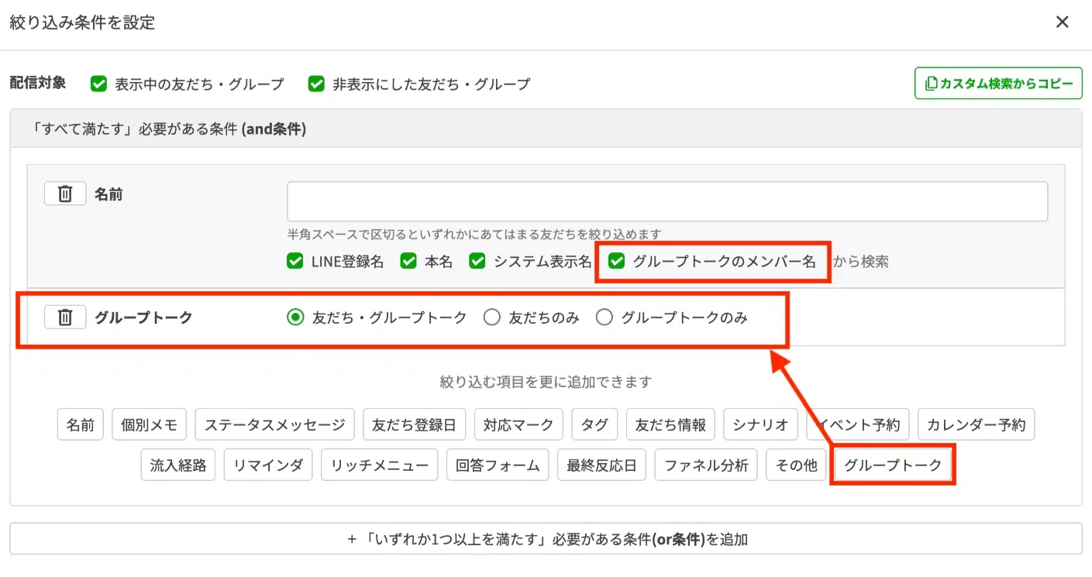Toggle the システム表示名 checkbox

click(x=477, y=262)
